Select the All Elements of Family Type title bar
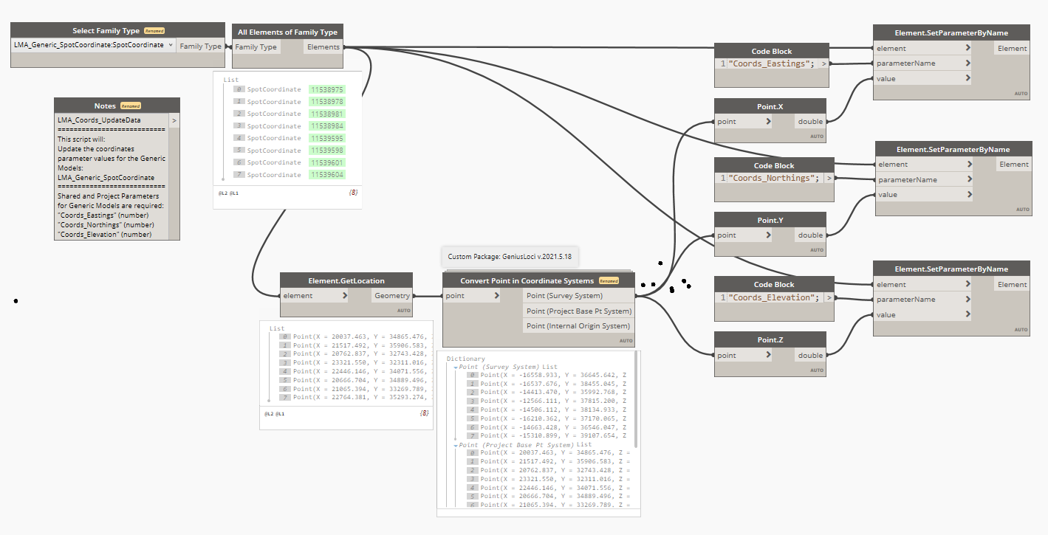1048x535 pixels. point(287,32)
